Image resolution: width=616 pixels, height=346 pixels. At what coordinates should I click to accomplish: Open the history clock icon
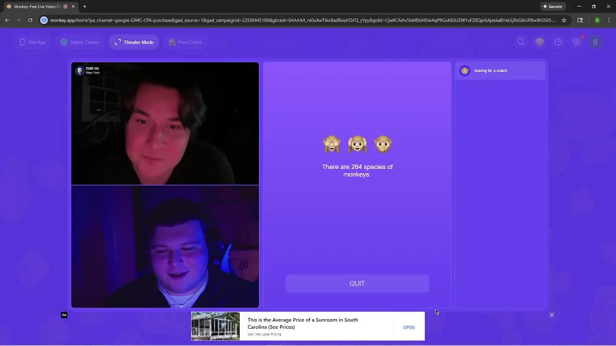tap(558, 42)
